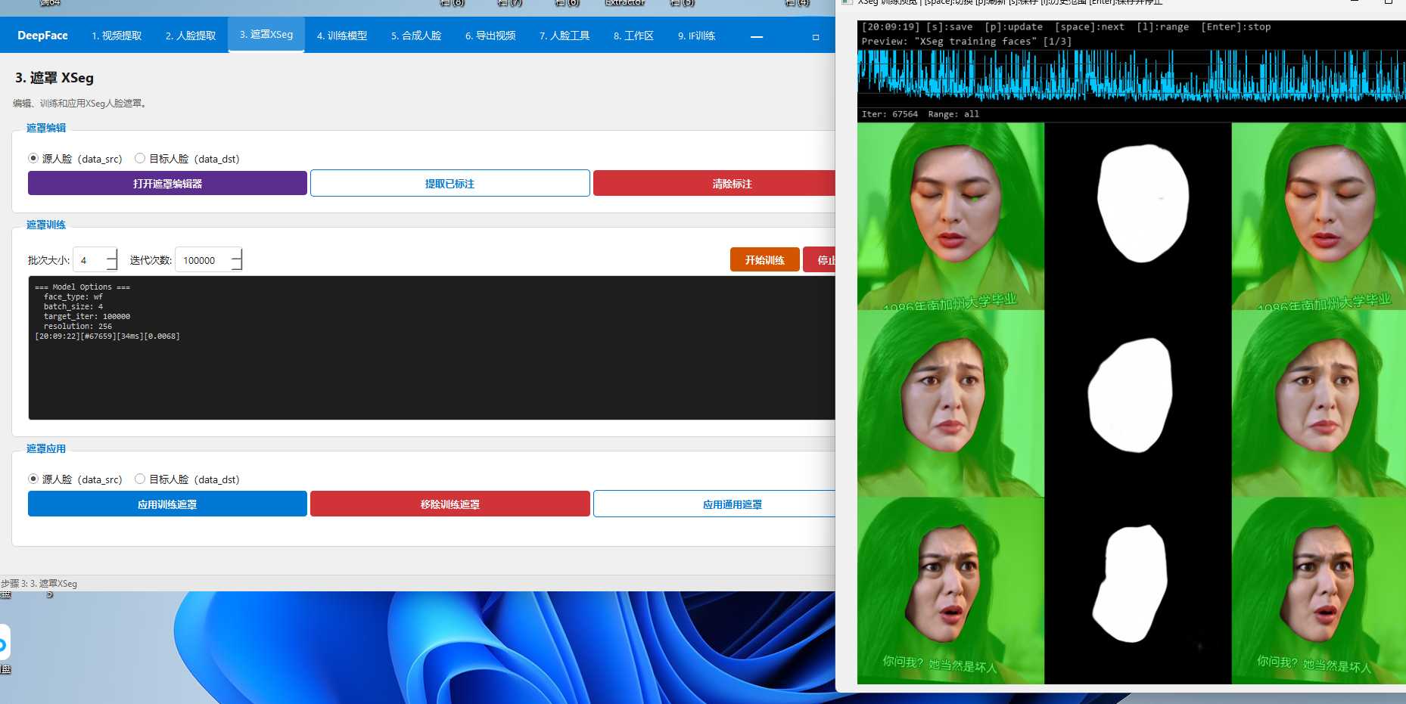Choose 目标人脸 (data_dst) under 遮罩应用

[187, 479]
